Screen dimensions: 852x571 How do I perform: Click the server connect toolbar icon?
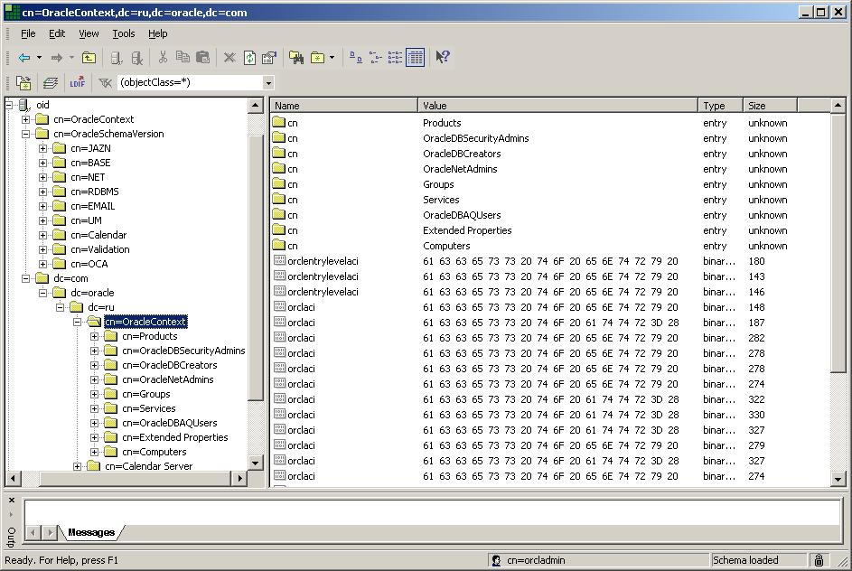click(x=117, y=57)
